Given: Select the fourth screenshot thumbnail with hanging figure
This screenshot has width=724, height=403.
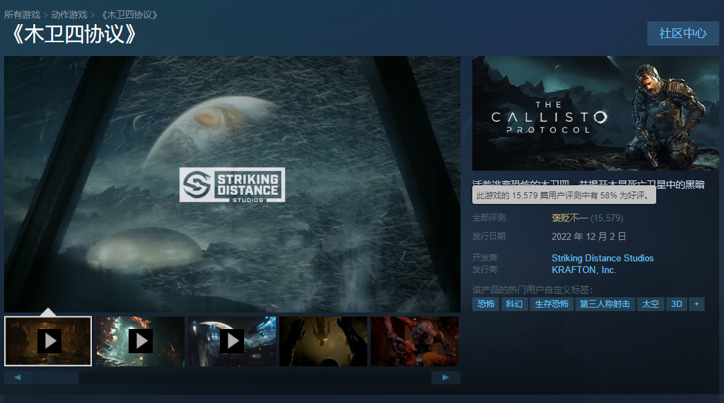Looking at the screenshot, I should point(323,341).
